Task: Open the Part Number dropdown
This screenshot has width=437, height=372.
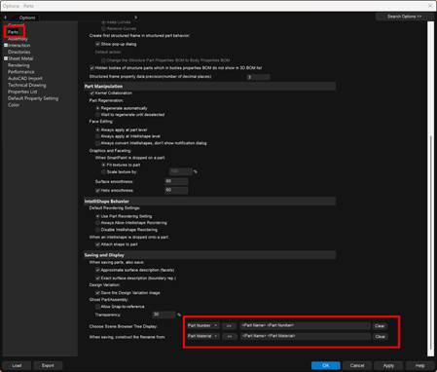Action: pyautogui.click(x=202, y=325)
